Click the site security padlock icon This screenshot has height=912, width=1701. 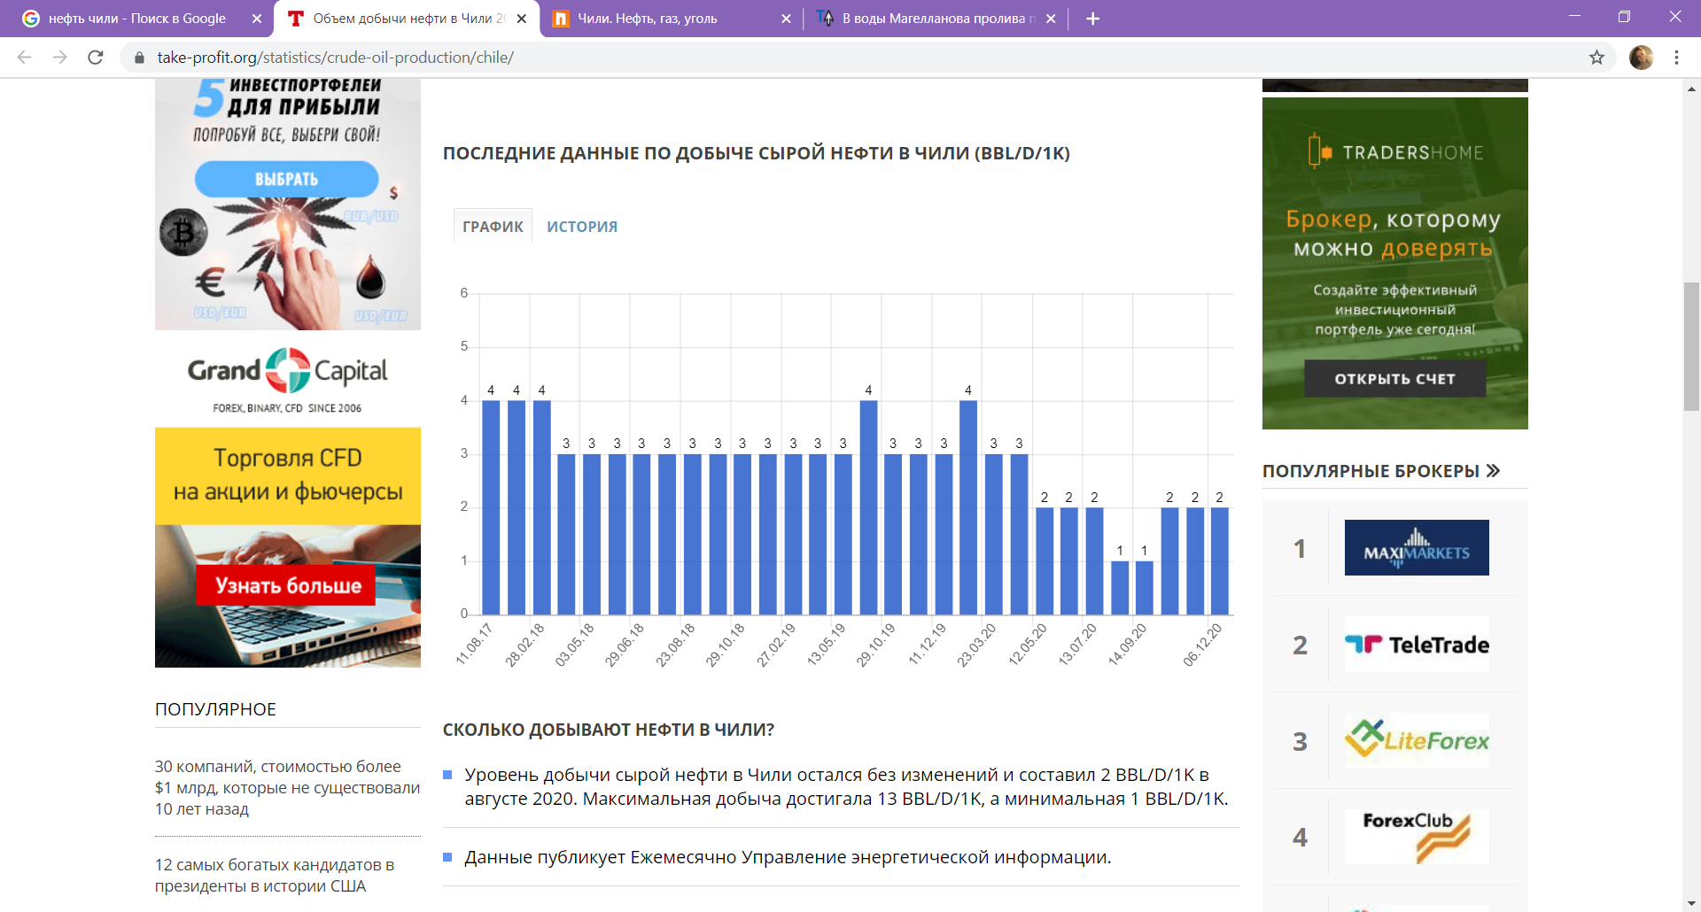coord(139,58)
